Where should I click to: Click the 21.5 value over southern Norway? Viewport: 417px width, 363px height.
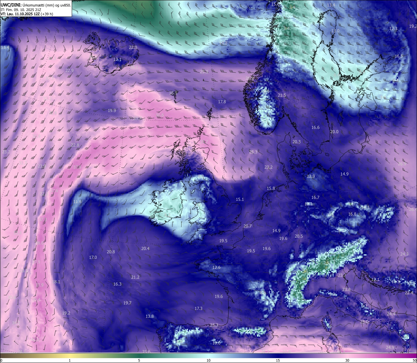tap(282, 95)
